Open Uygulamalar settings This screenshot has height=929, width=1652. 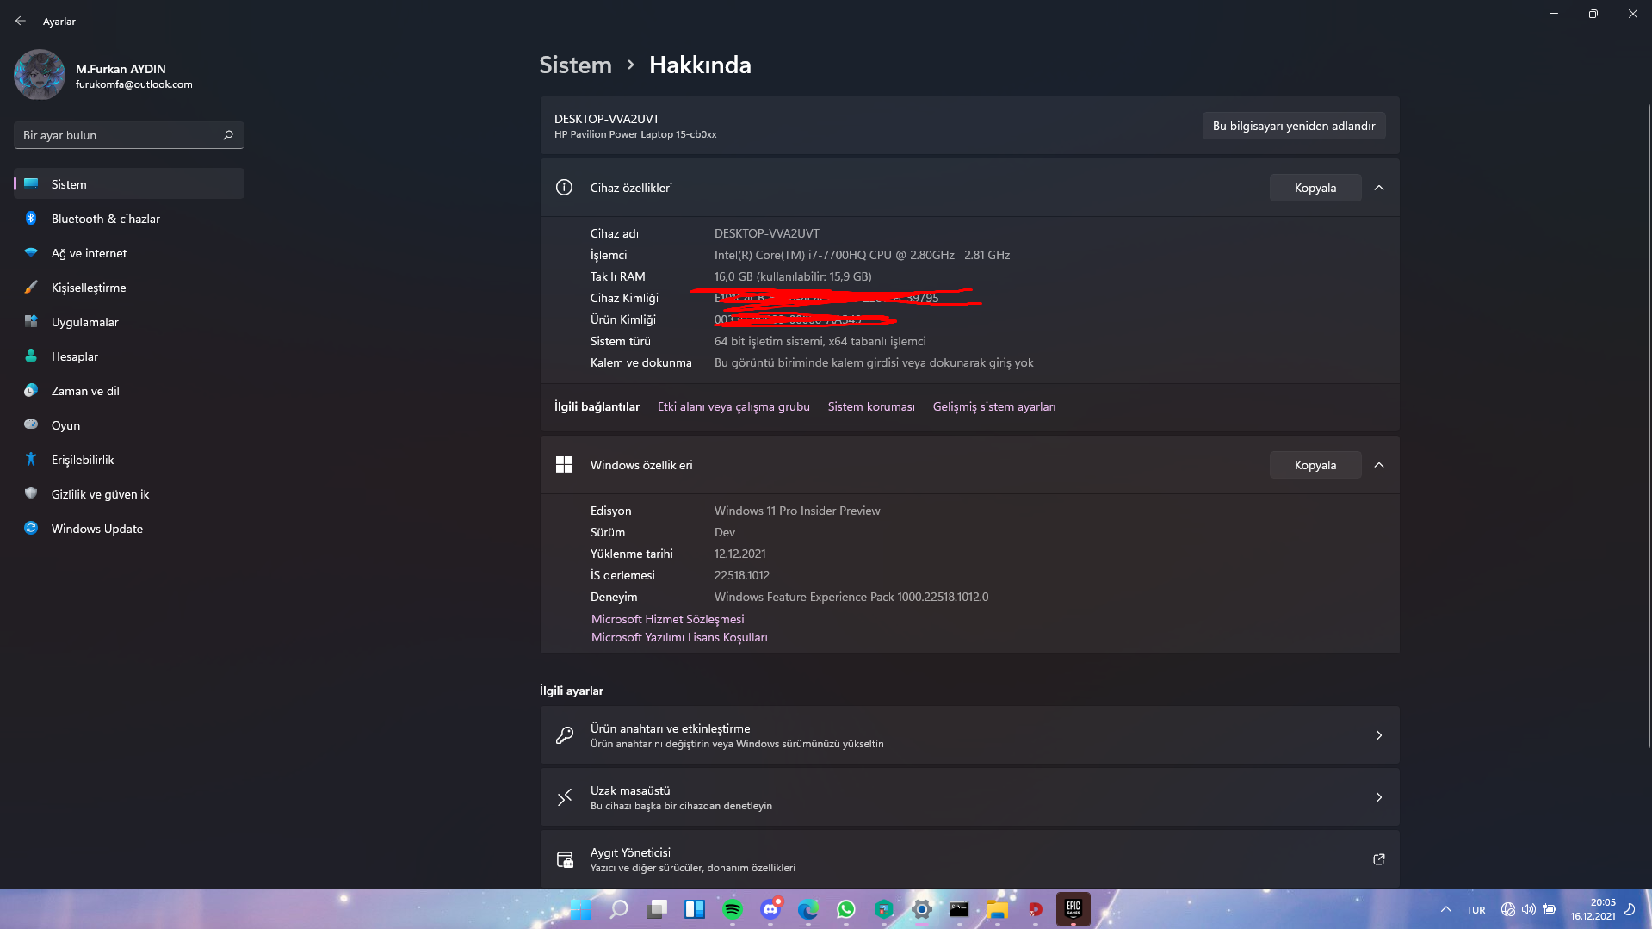[129, 322]
